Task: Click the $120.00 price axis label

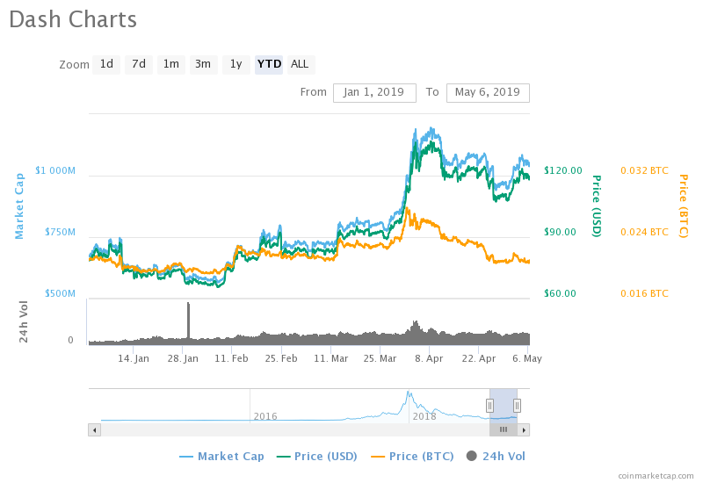Action: click(562, 170)
